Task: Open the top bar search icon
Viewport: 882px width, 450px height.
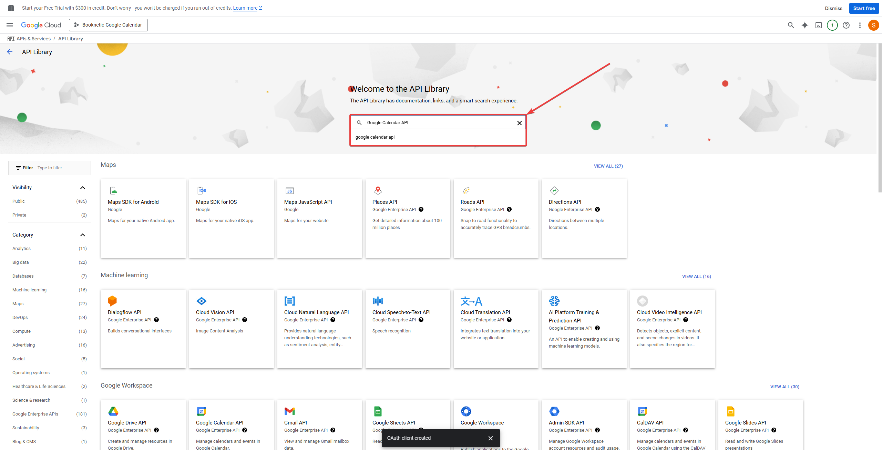Action: click(x=791, y=25)
